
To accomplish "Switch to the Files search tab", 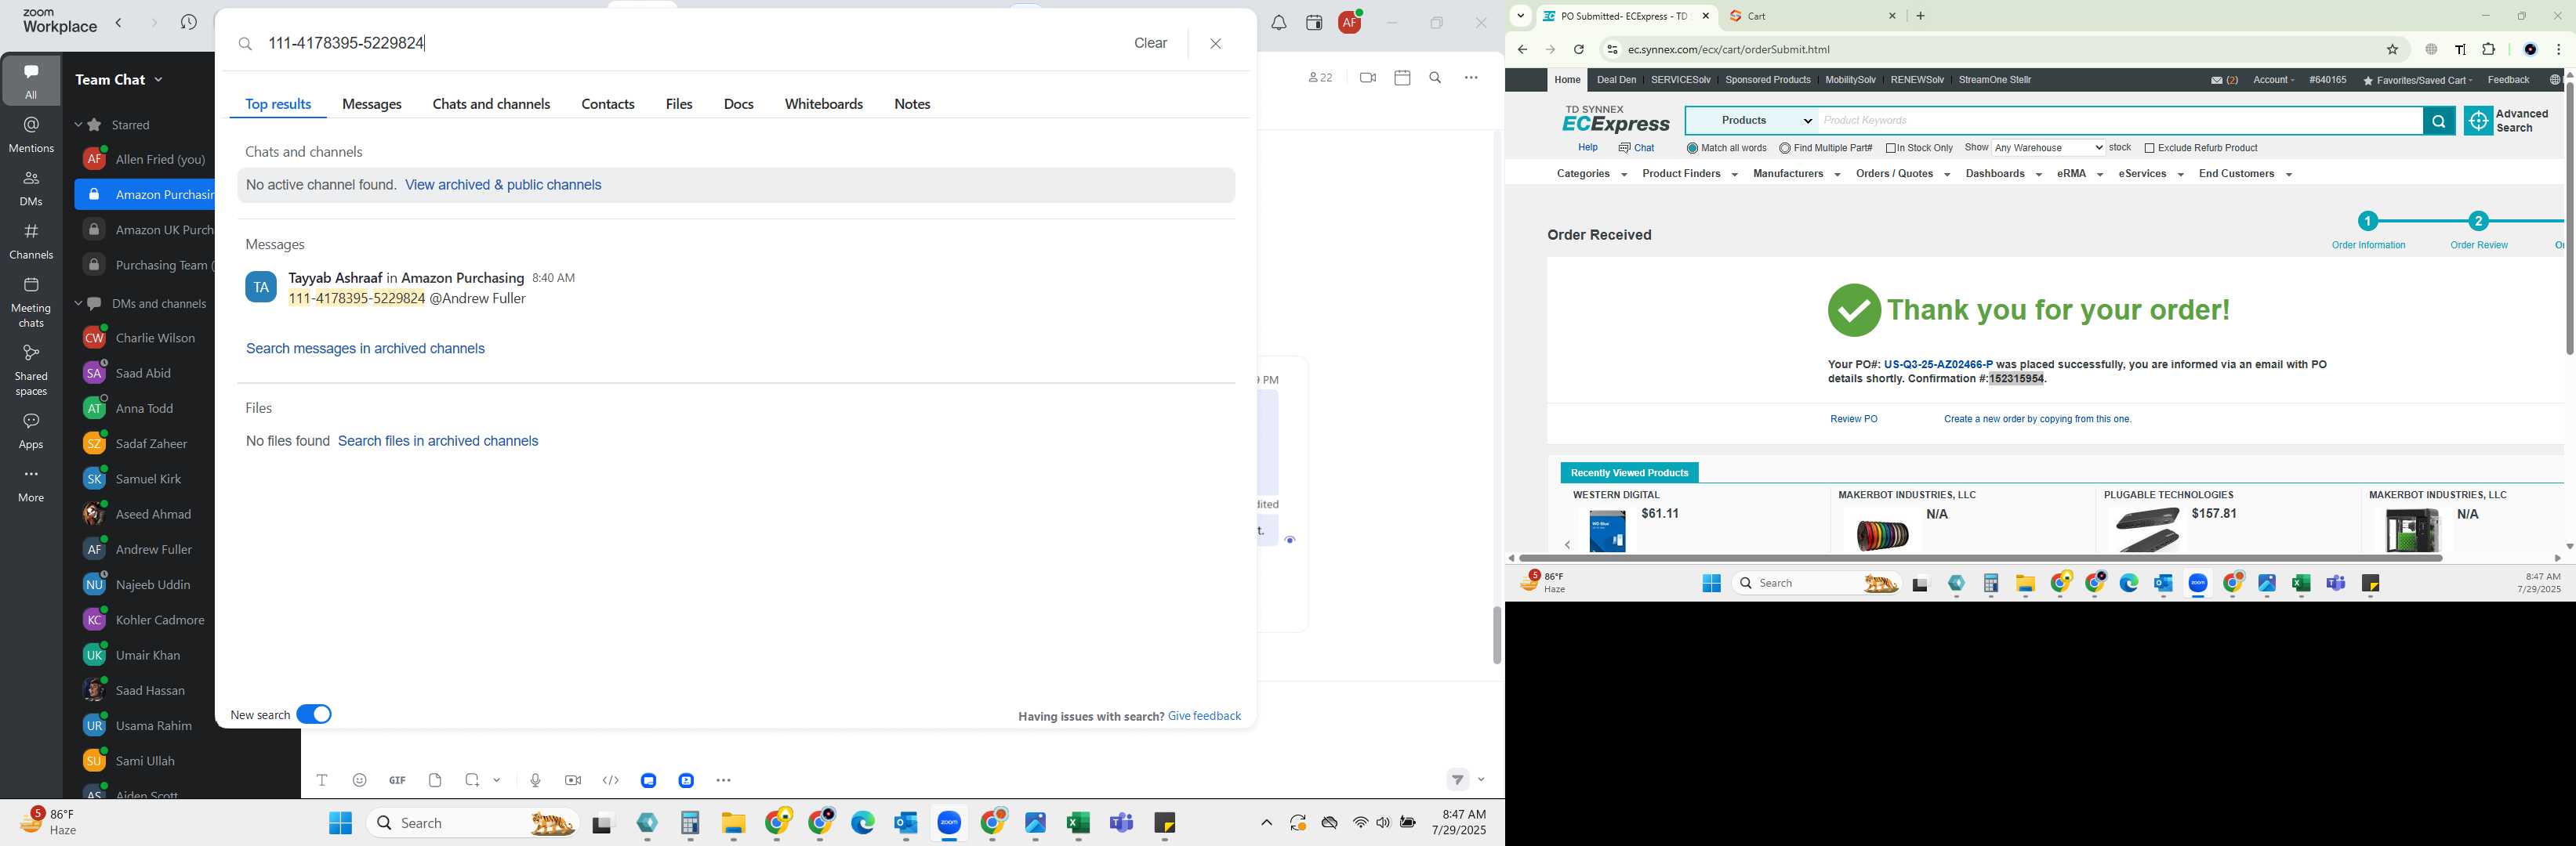I will pyautogui.click(x=679, y=105).
